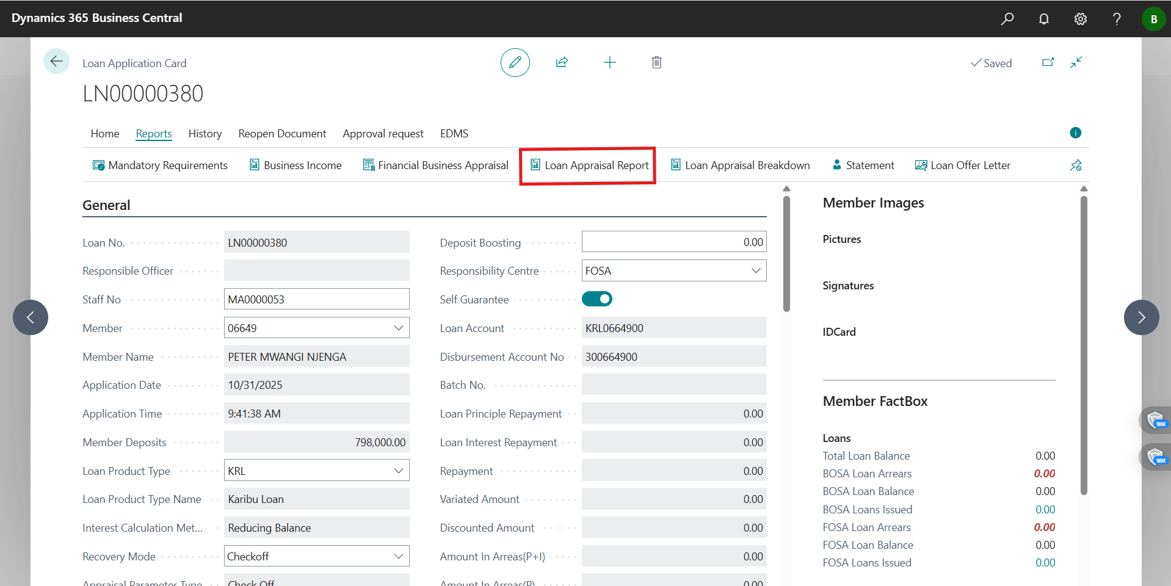Open the Loan Appraisal Report

tap(587, 165)
